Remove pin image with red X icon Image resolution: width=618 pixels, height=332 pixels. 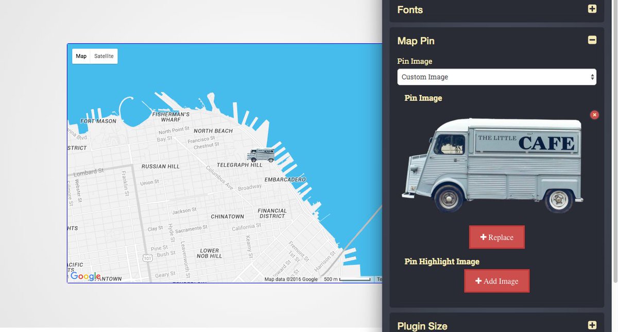(594, 115)
